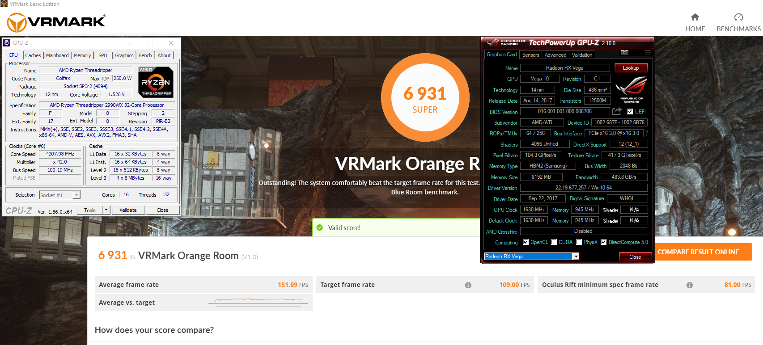Click the Benchmarks gauge icon in VRMark
763x345 pixels.
point(739,17)
